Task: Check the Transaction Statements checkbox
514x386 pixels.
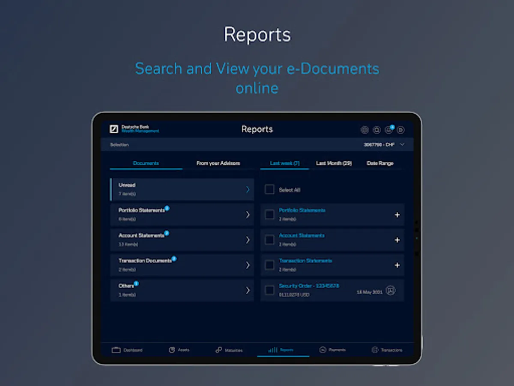Action: point(269,265)
